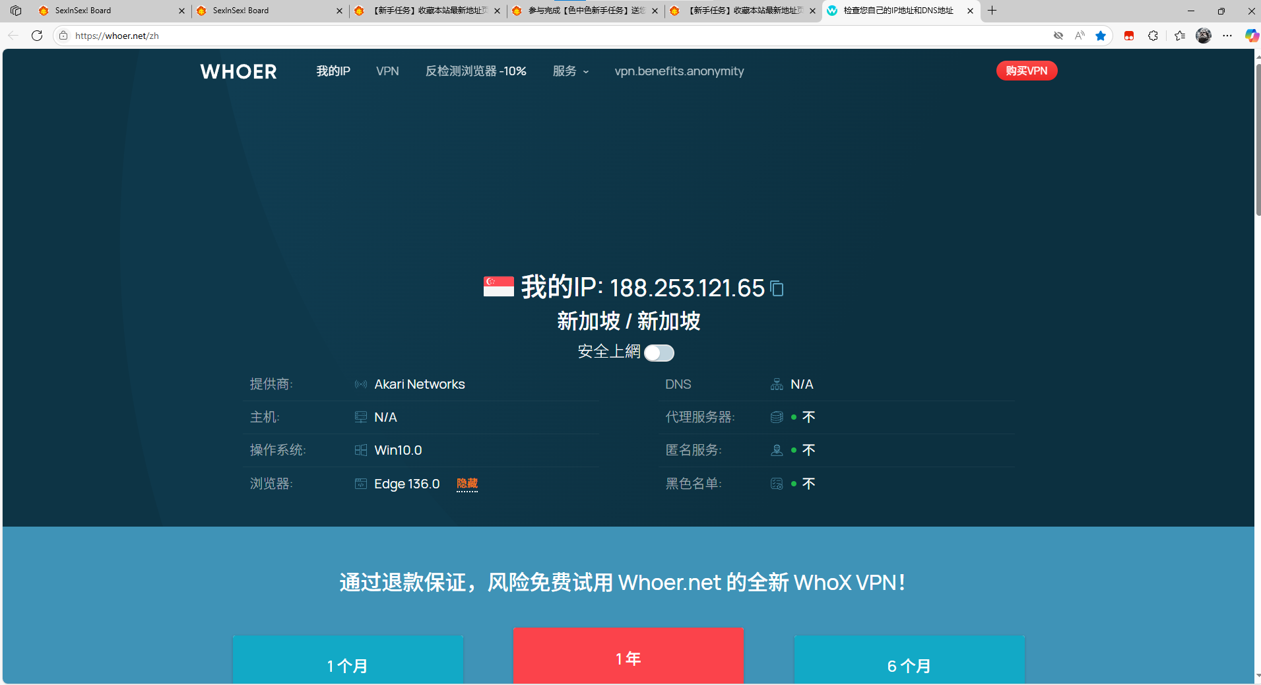Open the tab actions workspaces icon

click(x=16, y=11)
